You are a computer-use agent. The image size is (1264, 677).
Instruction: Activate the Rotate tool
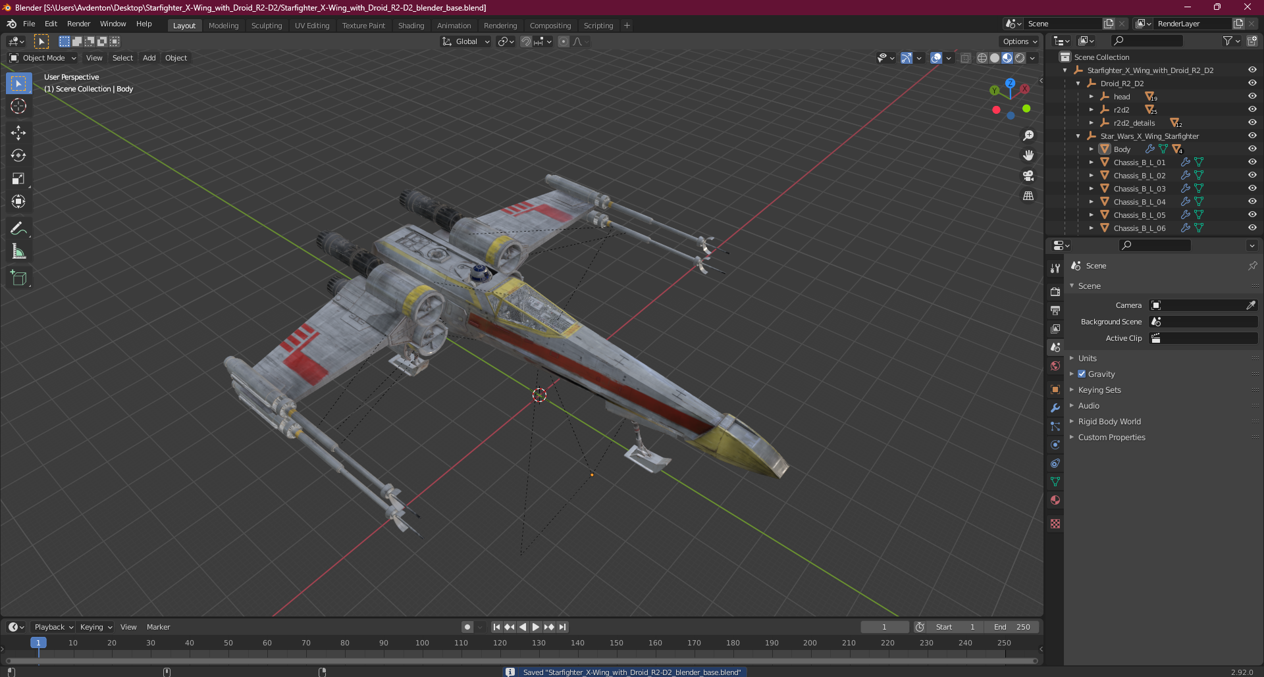coord(18,156)
